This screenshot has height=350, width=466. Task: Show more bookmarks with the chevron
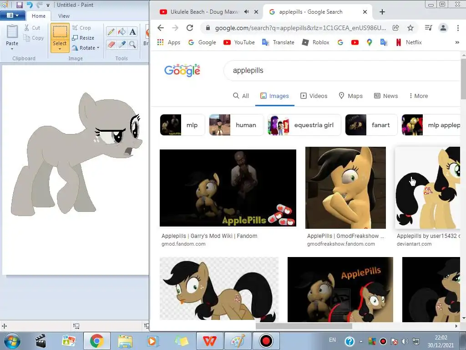(457, 42)
